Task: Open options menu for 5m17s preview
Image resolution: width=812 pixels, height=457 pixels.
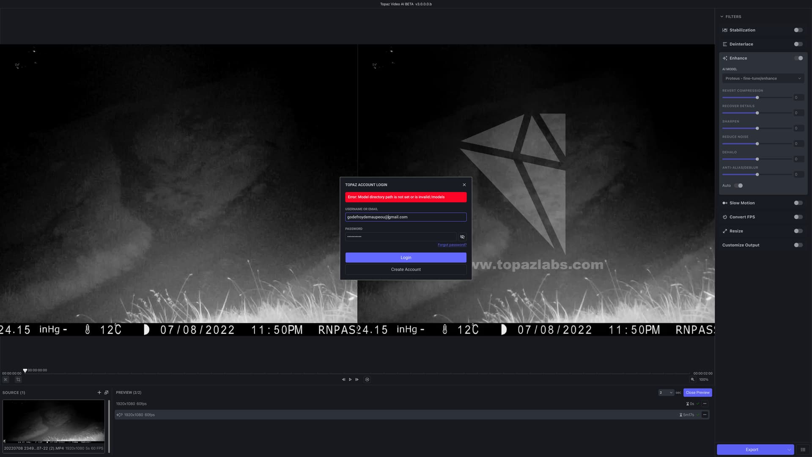Action: point(705,415)
